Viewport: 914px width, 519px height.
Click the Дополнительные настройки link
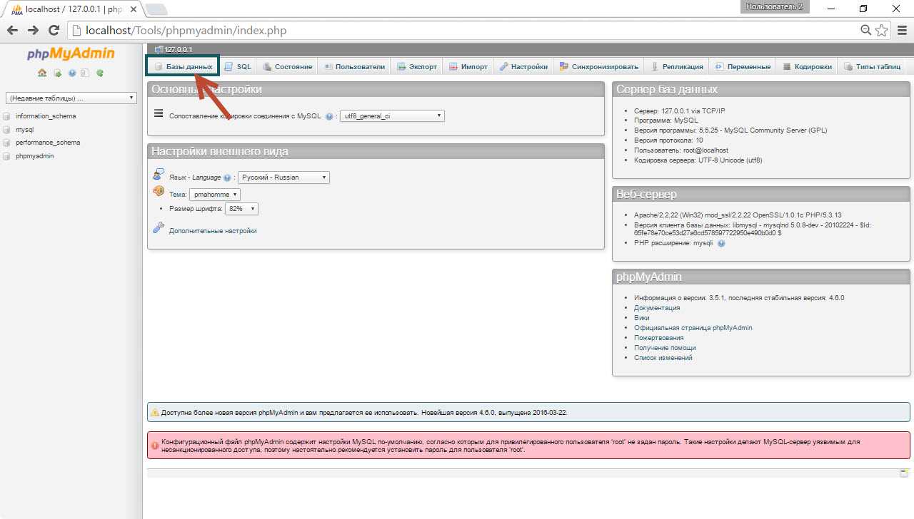(213, 231)
